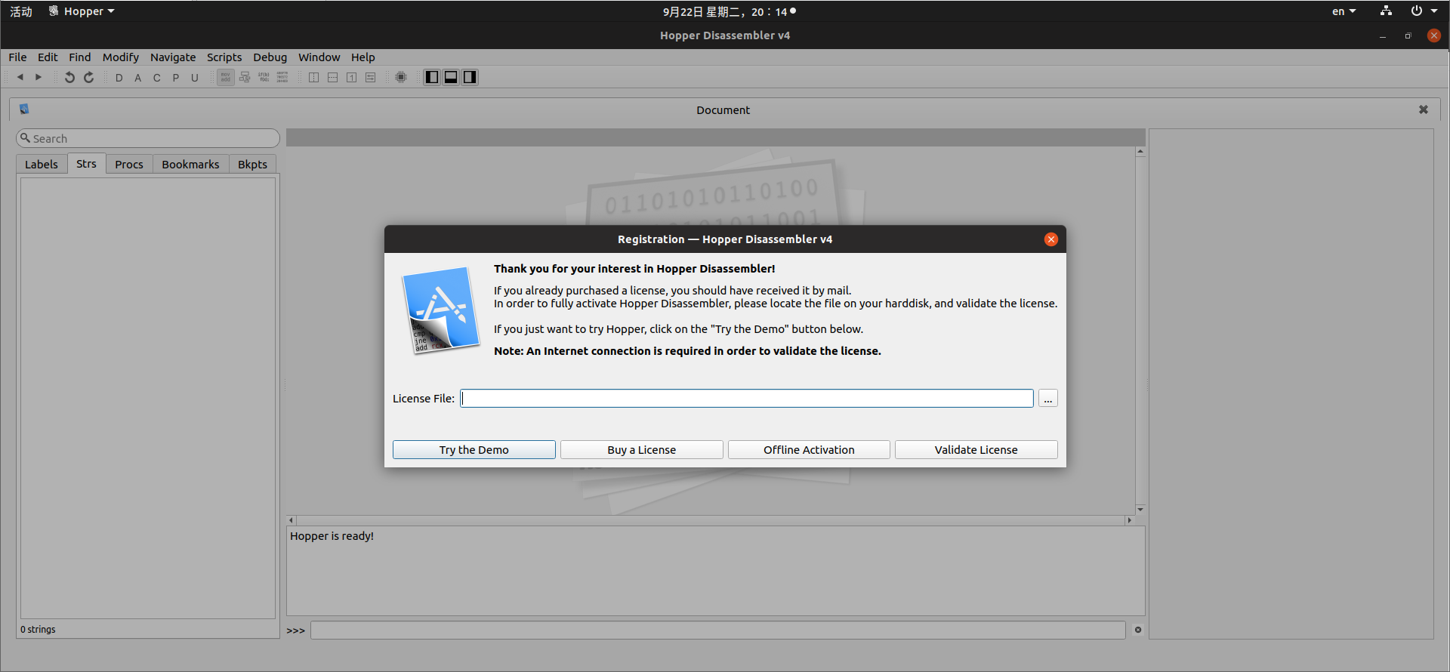Open the Help menu
The height and width of the screenshot is (672, 1450).
[363, 57]
